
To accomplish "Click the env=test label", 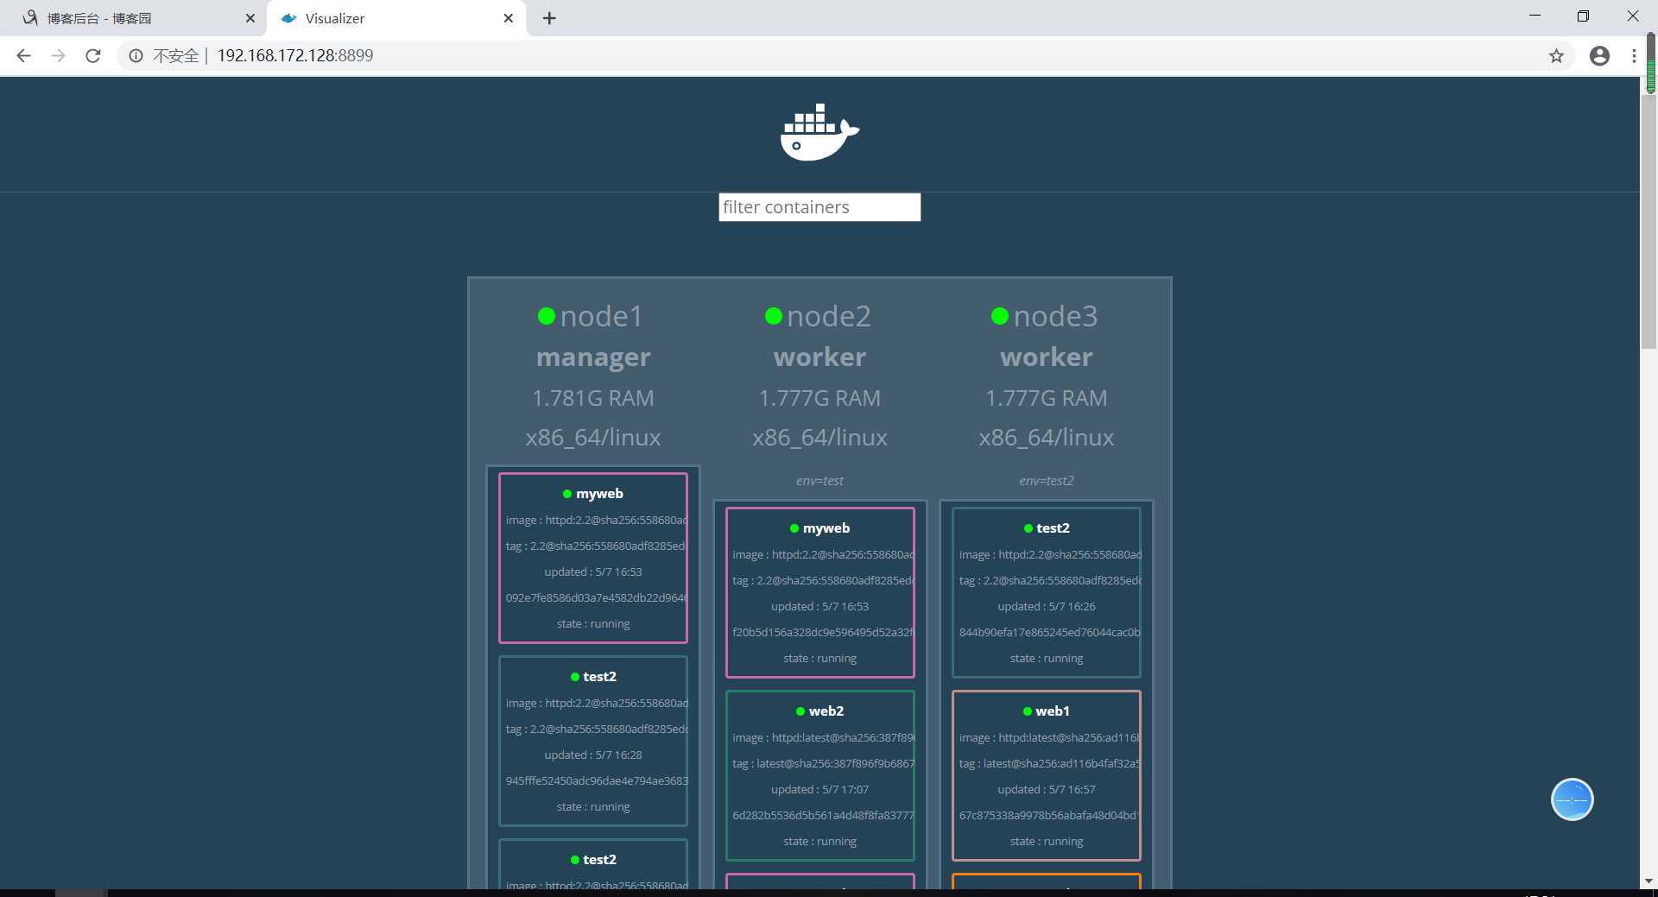I will 820,481.
